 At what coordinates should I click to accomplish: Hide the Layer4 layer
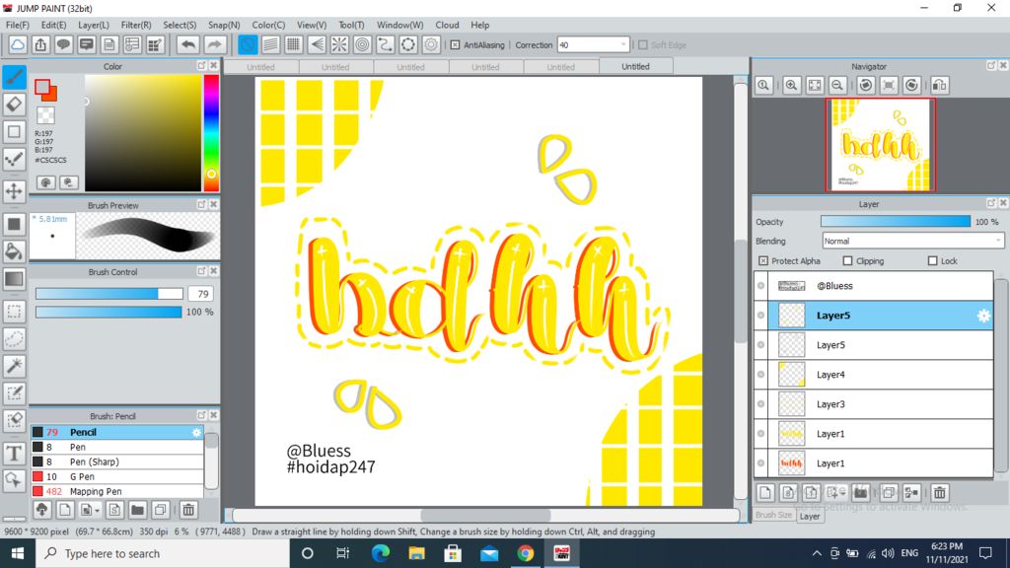[x=760, y=375]
